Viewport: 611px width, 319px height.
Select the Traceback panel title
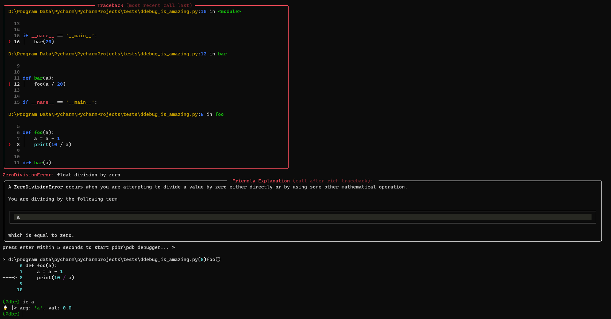(x=110, y=5)
